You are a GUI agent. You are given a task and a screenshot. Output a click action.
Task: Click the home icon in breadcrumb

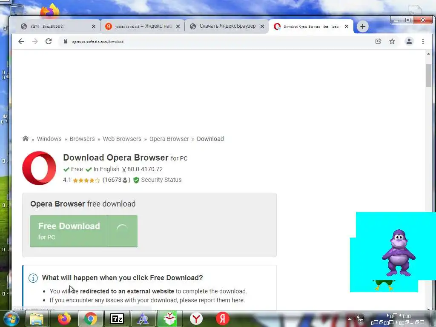point(25,138)
